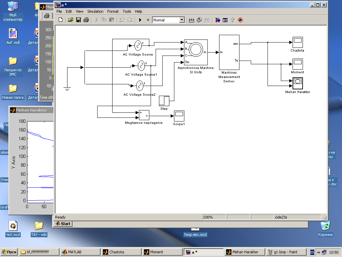
Task: Expand hidden tray icons chevron
Action: 318,252
